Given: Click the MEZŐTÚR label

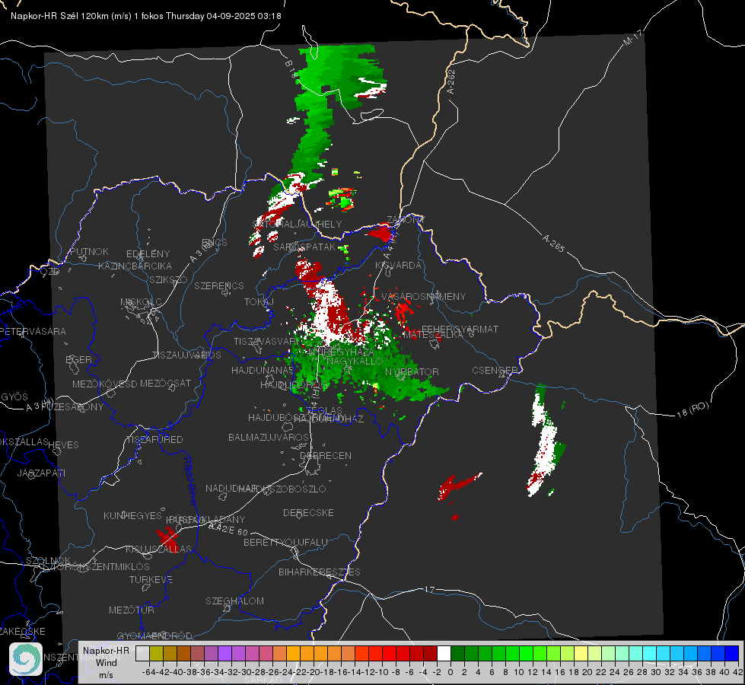Looking at the screenshot, I should (x=132, y=610).
